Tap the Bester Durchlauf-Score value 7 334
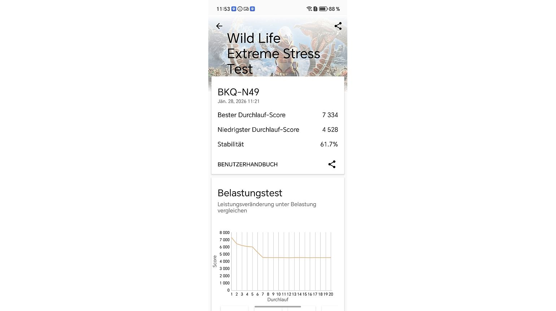Viewport: 556px width, 311px height. (x=330, y=115)
